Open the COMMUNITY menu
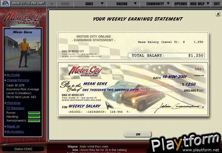 [155, 4]
